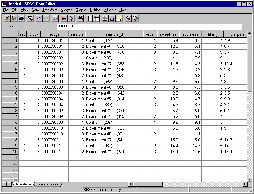254x194 pixels.
Task: Select the sweetnes column header
Action: click(x=168, y=34)
